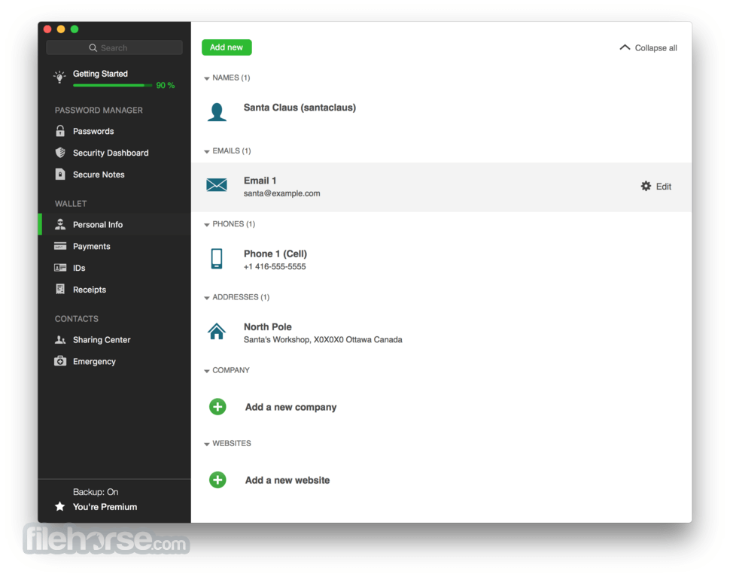Click the gear icon next to Edit
This screenshot has width=730, height=577.
(x=646, y=186)
